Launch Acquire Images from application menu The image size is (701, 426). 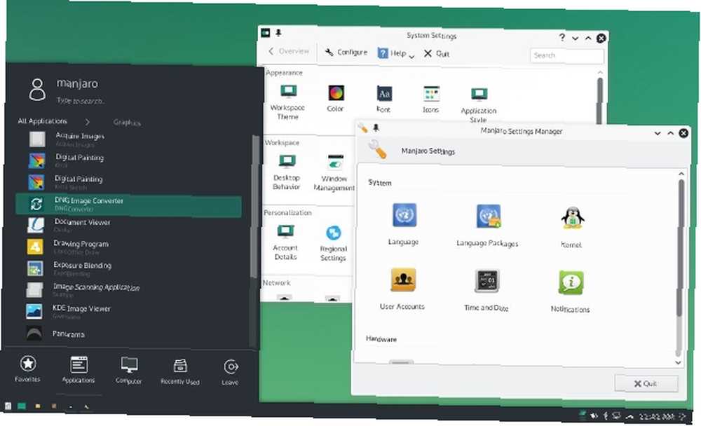tap(129, 139)
